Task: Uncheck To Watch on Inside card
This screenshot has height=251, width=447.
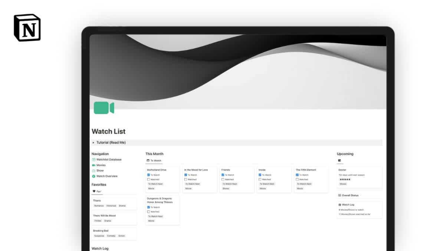Action: pyautogui.click(x=260, y=175)
